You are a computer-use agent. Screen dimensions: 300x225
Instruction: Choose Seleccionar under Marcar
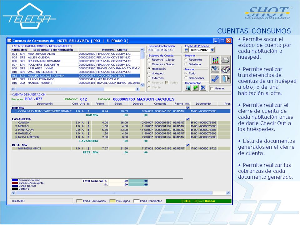[x=186, y=78]
